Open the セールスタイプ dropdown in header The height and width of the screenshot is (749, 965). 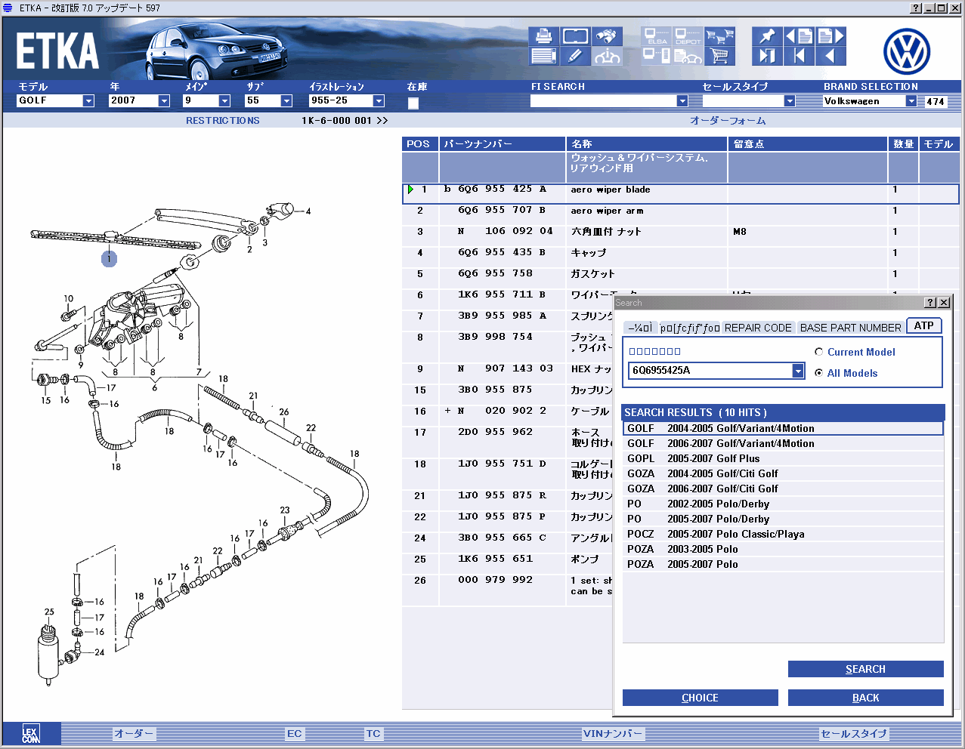click(x=790, y=100)
